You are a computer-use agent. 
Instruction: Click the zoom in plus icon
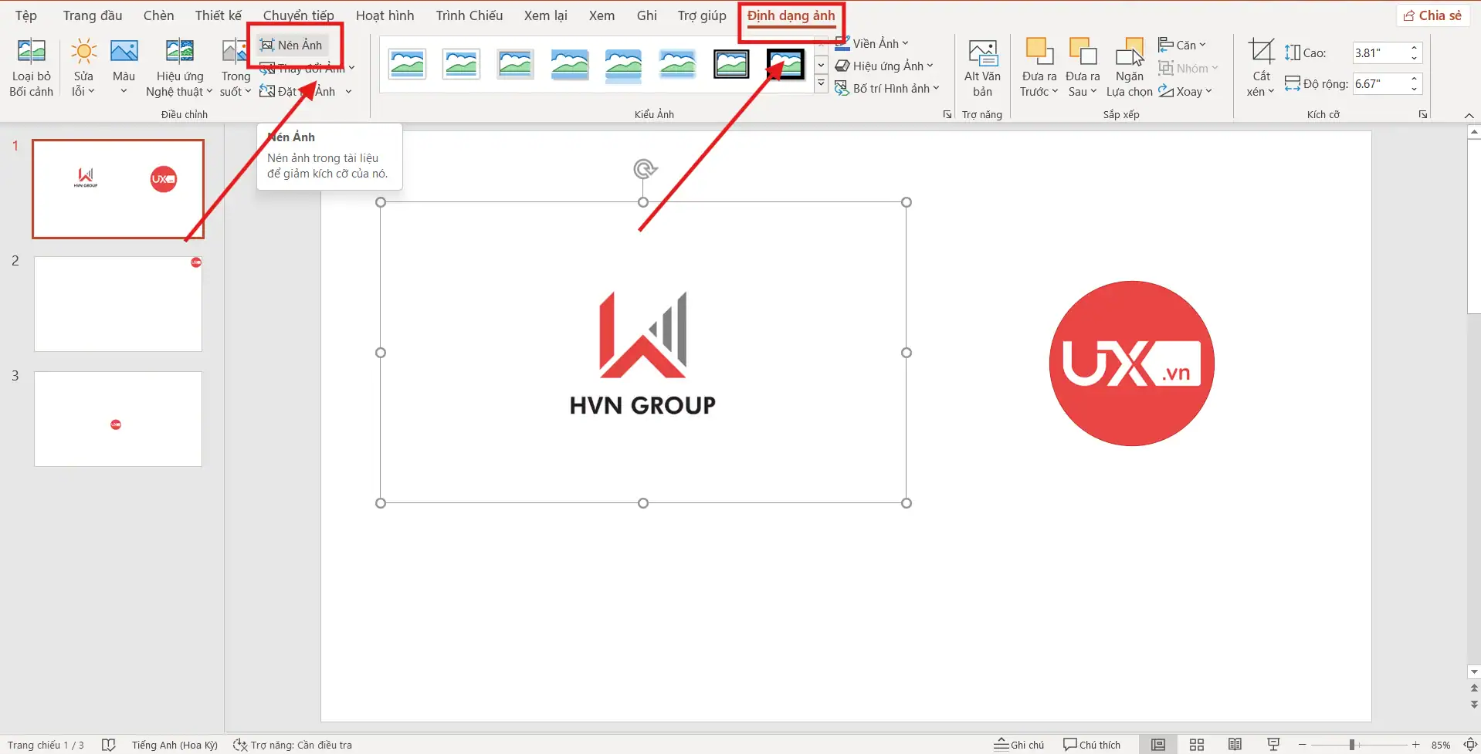[1416, 745]
